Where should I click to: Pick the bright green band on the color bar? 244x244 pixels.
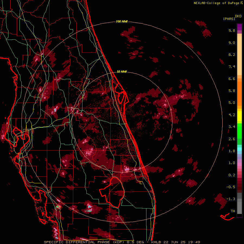click(239, 131)
